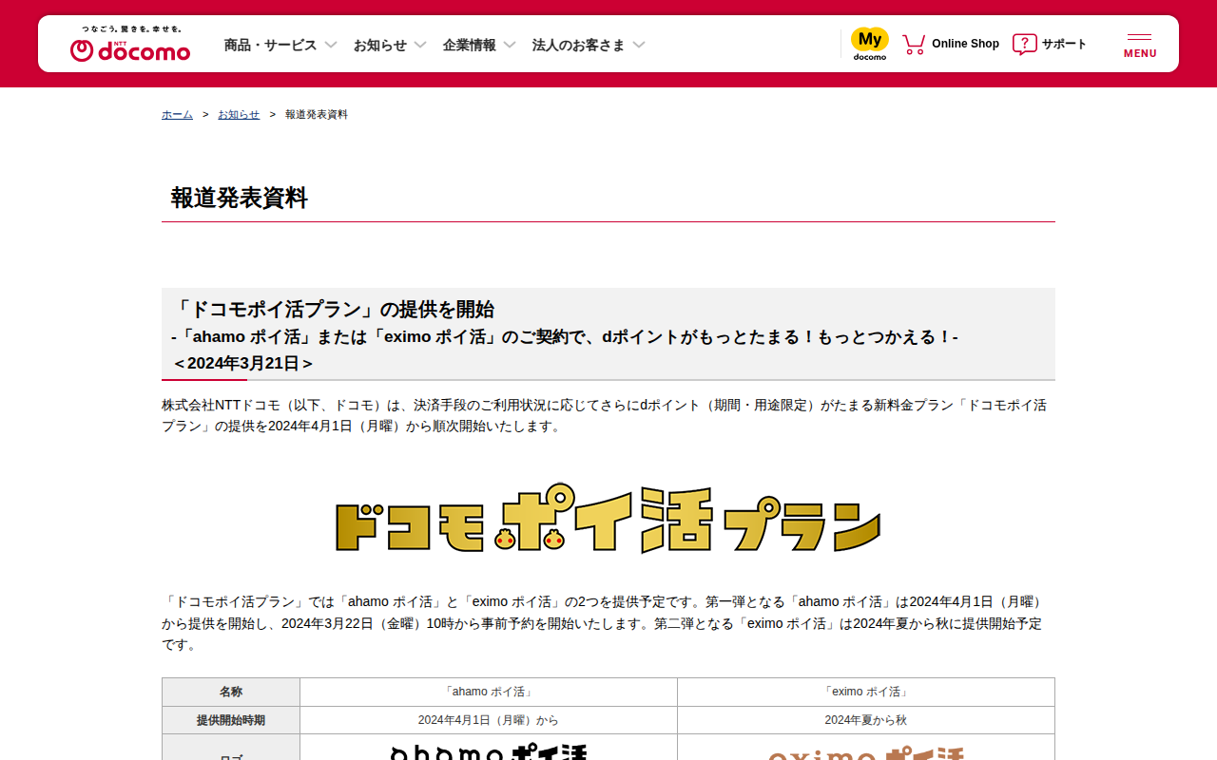Expand the 企業情報 dropdown chevron

click(x=510, y=45)
